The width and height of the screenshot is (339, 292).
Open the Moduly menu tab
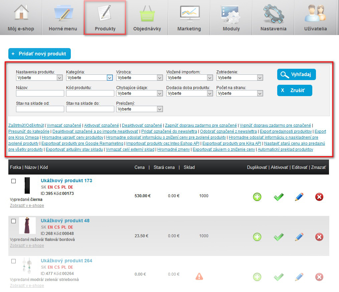click(231, 17)
